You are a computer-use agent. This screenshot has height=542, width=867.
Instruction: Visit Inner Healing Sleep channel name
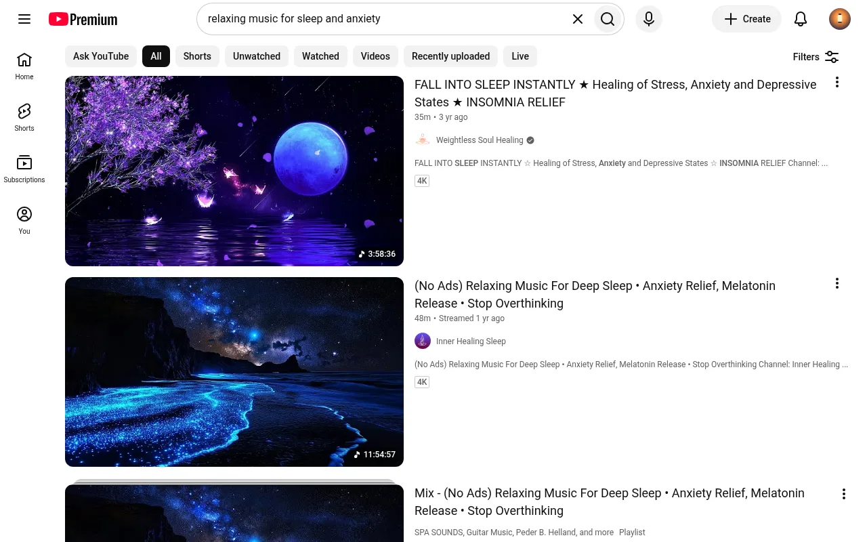(x=471, y=341)
